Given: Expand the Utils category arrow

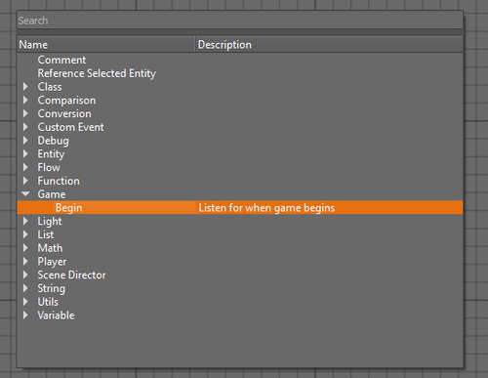Looking at the screenshot, I should coord(25,302).
